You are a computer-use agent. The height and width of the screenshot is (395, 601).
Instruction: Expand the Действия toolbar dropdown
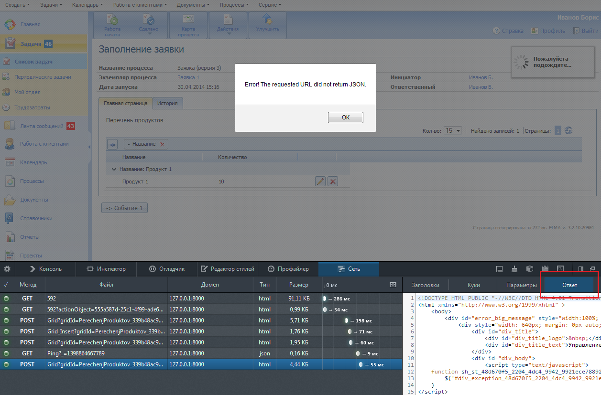pos(228,33)
